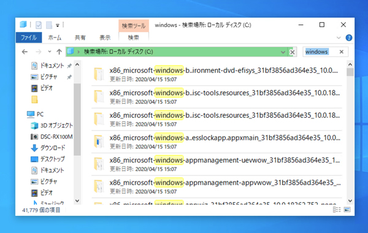
Task: Open the ファイル tab
Action: click(x=29, y=37)
